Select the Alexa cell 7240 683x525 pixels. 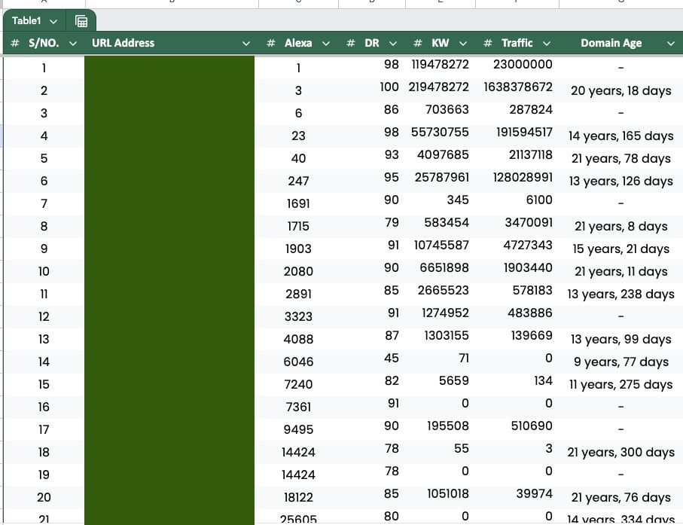pos(298,385)
